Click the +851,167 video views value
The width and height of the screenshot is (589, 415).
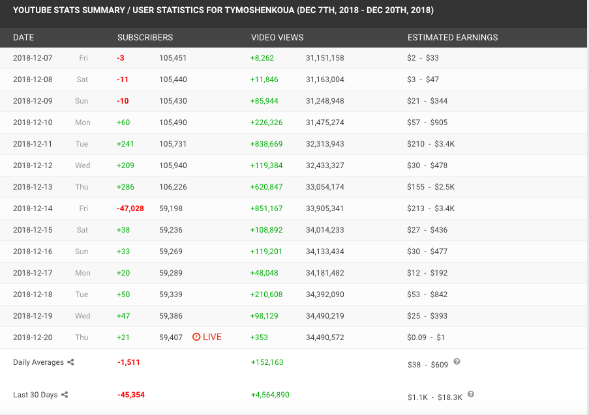(266, 208)
